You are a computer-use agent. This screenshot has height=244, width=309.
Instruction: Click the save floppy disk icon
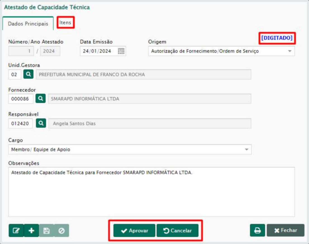tap(46, 230)
